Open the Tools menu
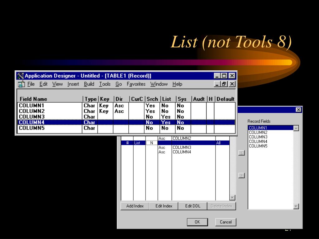 click(105, 84)
